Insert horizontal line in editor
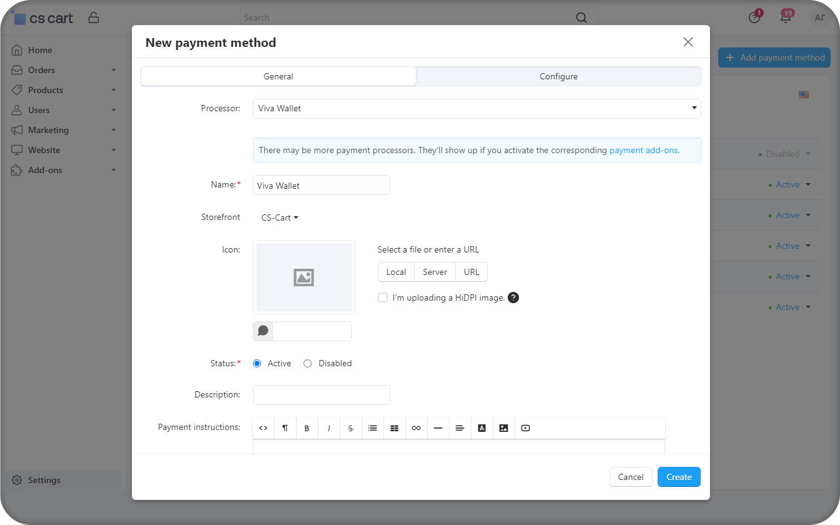 pos(438,428)
